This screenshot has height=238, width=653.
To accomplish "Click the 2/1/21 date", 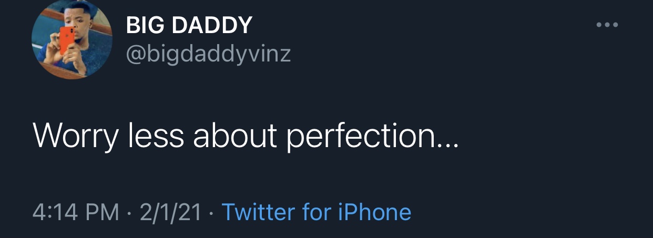I will (x=170, y=212).
